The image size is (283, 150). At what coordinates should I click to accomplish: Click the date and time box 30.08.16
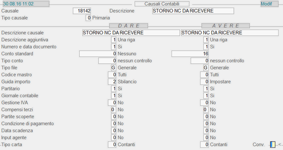coord(26,4)
